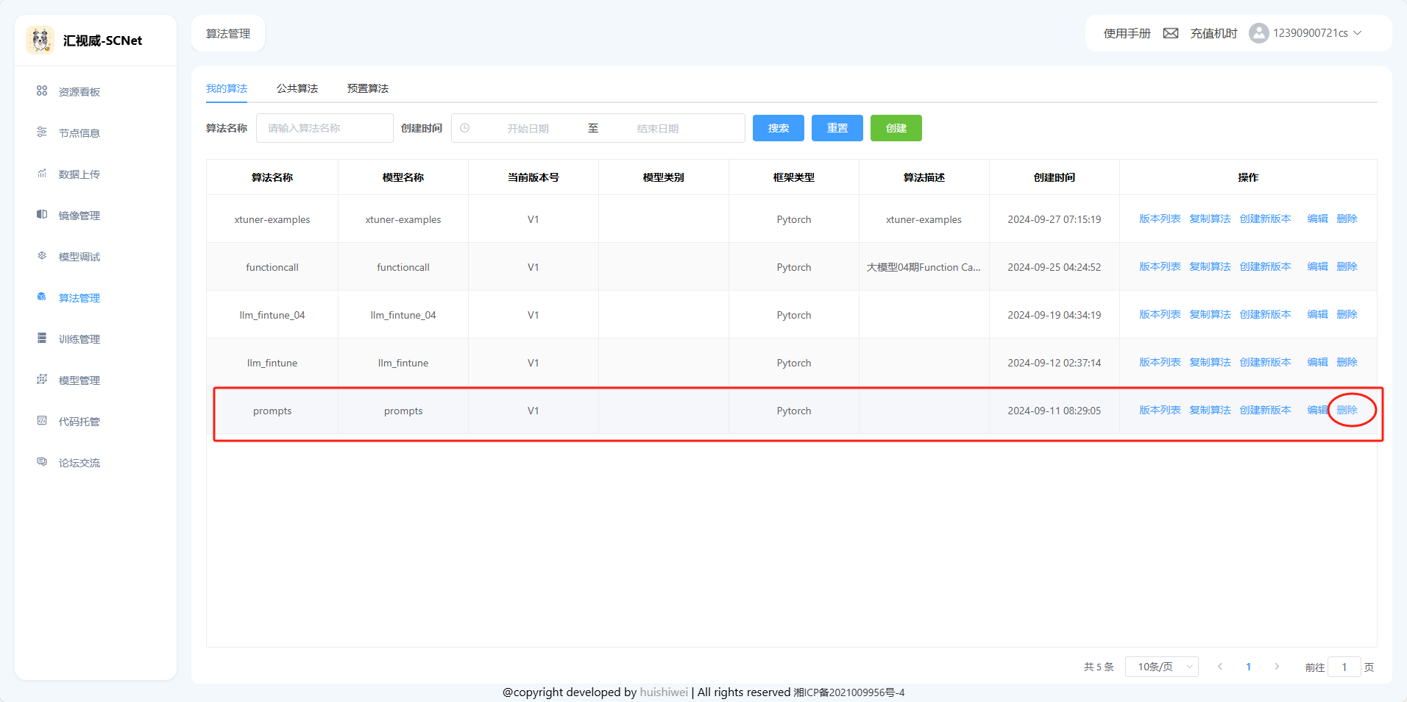Select 模型调试 in the sidebar
The width and height of the screenshot is (1407, 702).
click(x=79, y=257)
